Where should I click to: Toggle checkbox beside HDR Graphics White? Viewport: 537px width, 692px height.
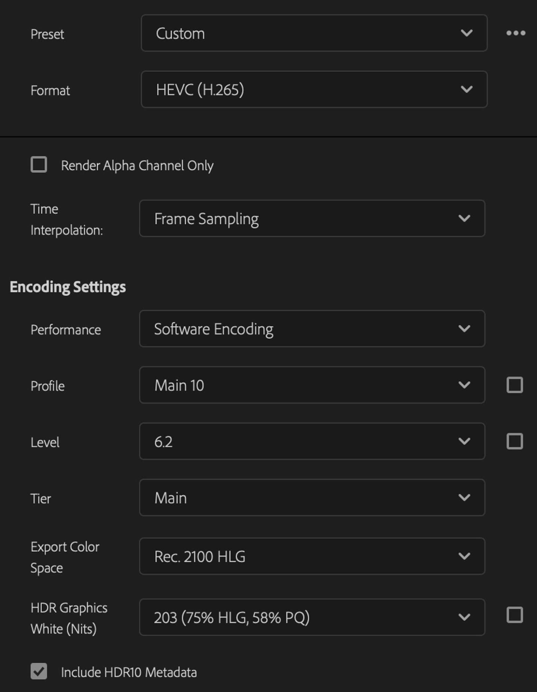pos(515,615)
